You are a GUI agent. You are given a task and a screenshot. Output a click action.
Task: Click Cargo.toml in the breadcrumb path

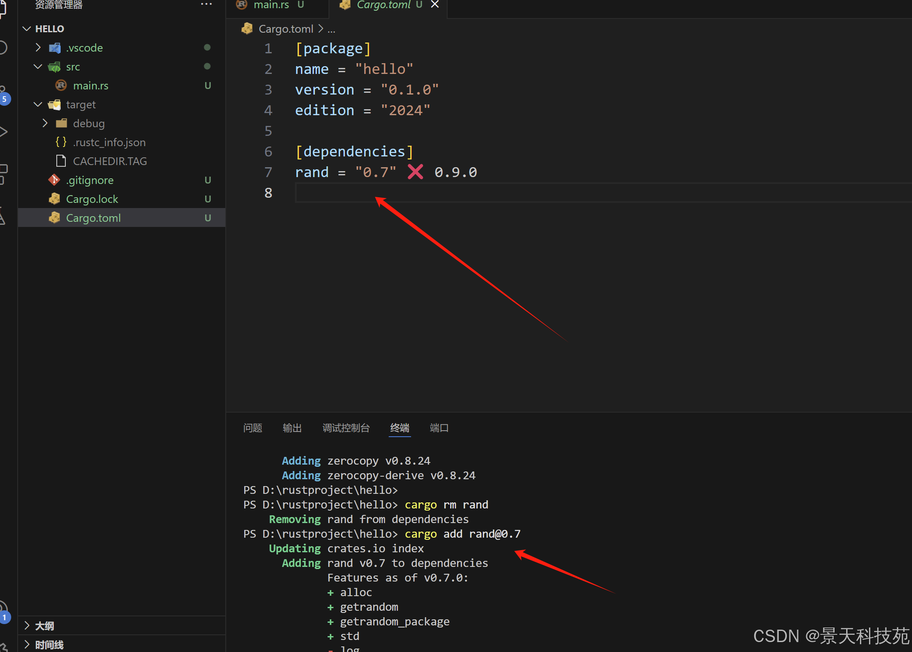[x=286, y=29]
